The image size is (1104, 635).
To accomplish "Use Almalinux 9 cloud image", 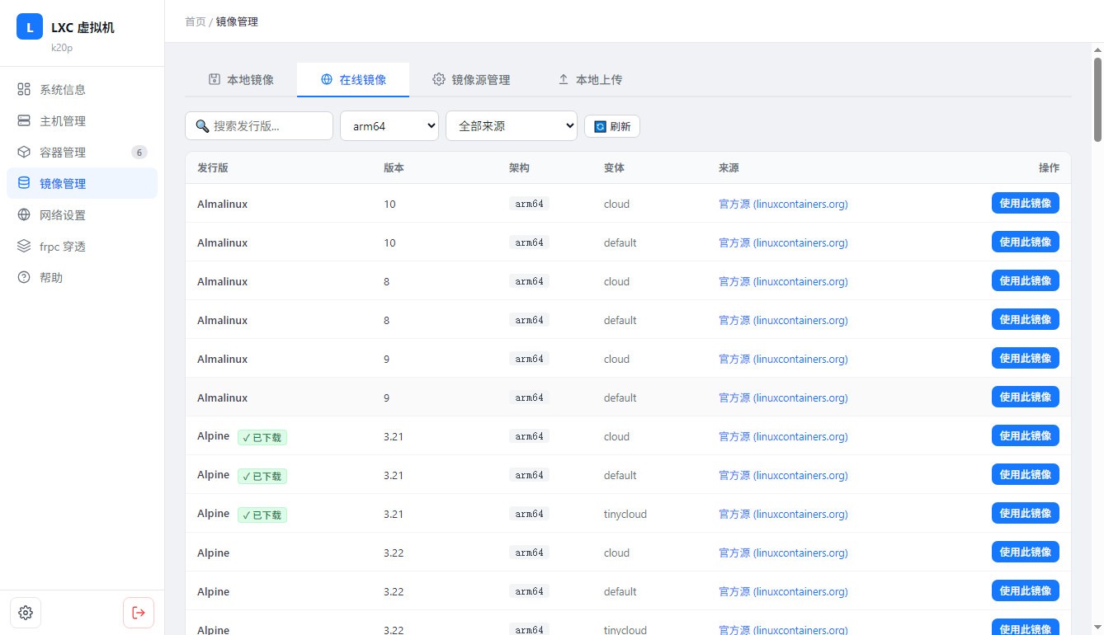I will (1025, 358).
